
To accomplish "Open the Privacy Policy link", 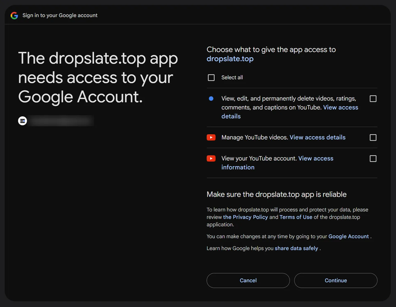I will [x=245, y=217].
